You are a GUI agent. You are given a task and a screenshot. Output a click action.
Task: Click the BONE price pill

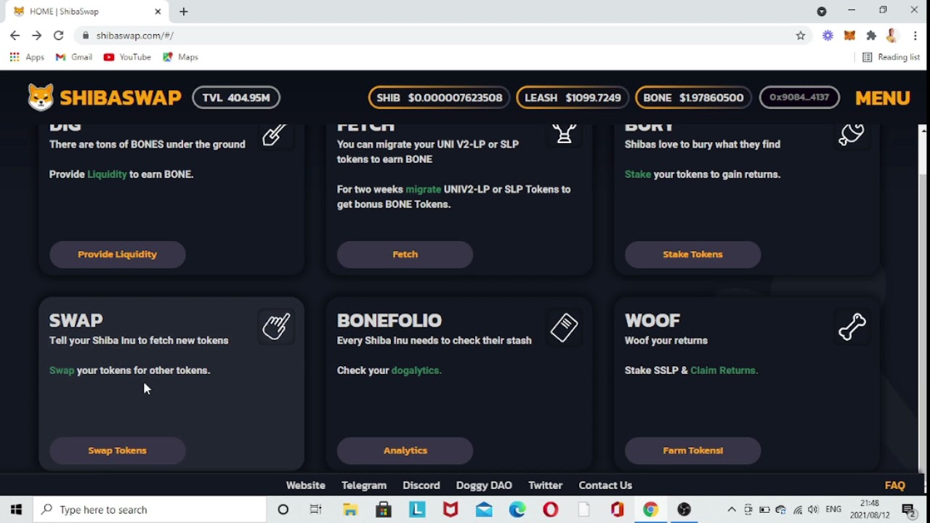click(x=693, y=97)
